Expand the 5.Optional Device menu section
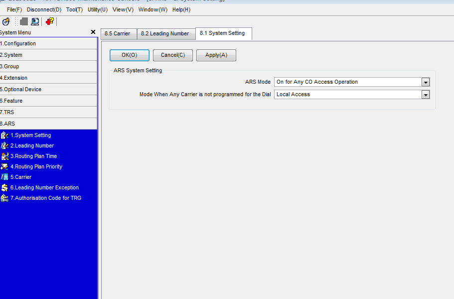Screen dimensions: 454x299 (x=48, y=89)
